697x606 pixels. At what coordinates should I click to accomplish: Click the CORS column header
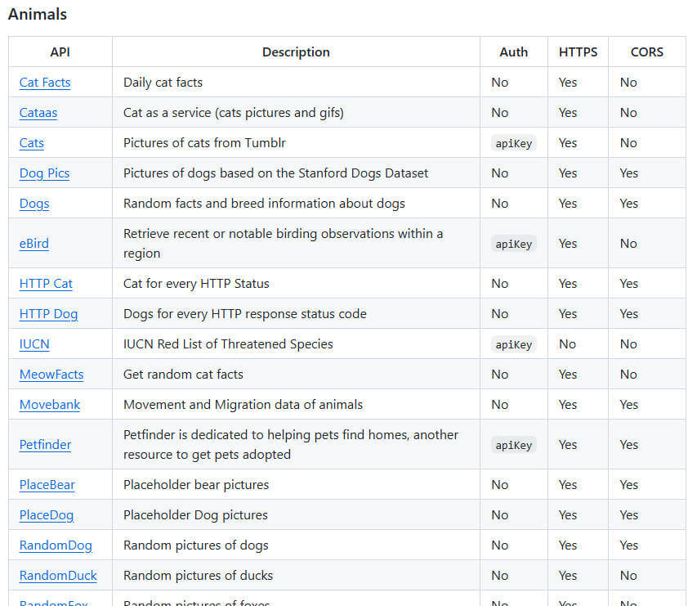[647, 52]
